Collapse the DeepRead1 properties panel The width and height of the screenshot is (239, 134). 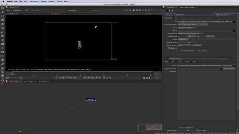tap(164, 15)
